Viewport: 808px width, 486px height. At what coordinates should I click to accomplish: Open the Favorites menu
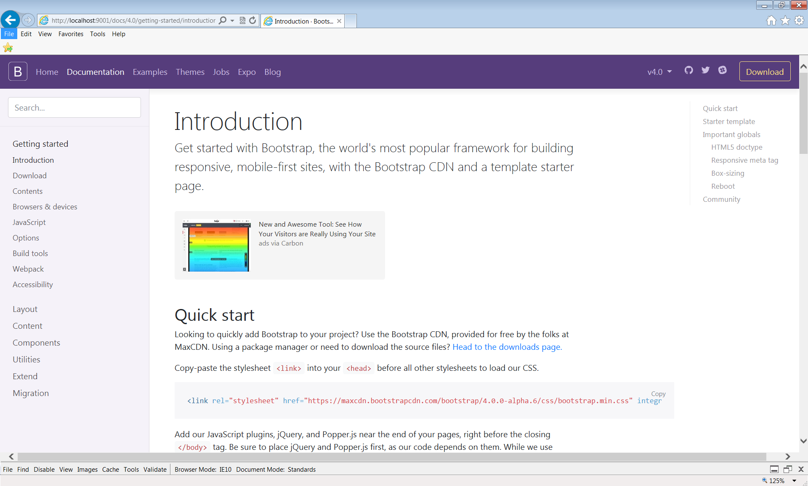click(x=71, y=34)
